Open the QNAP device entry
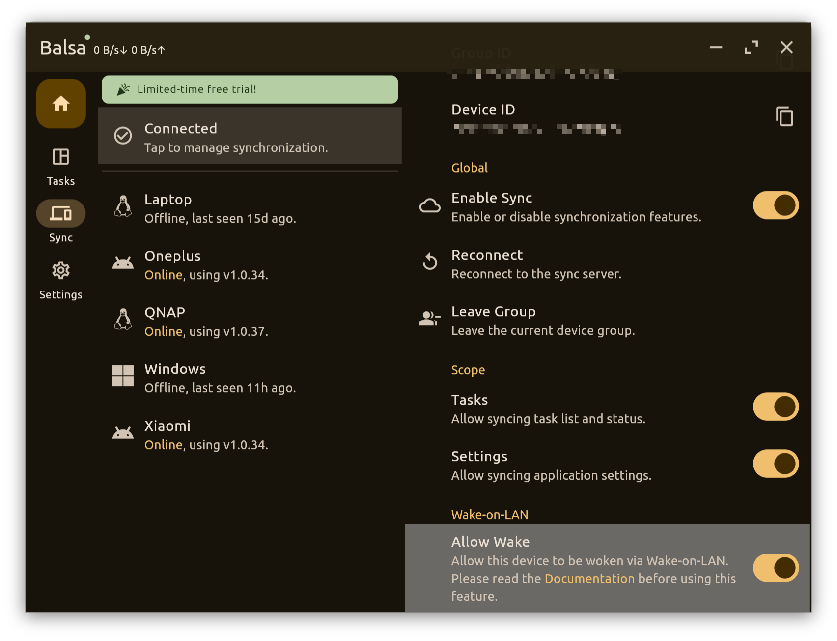837x641 pixels. click(250, 321)
